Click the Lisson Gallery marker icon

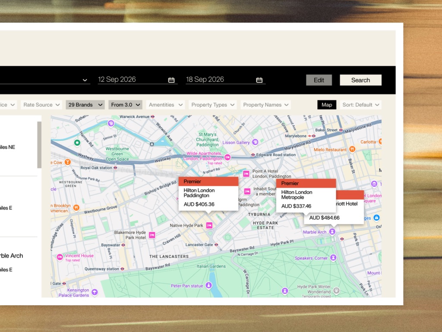coord(255,142)
